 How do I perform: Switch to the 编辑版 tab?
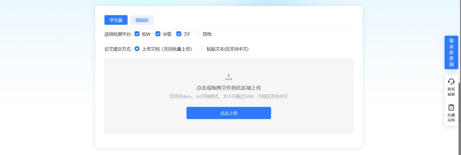coord(142,20)
